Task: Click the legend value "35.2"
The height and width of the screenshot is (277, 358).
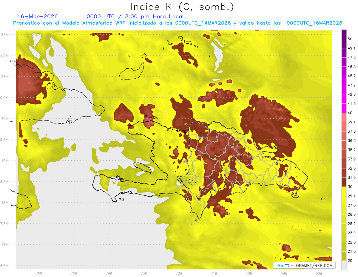Action: pos(352,150)
